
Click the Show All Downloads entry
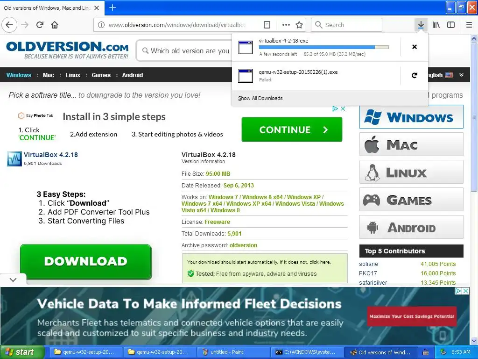click(260, 98)
